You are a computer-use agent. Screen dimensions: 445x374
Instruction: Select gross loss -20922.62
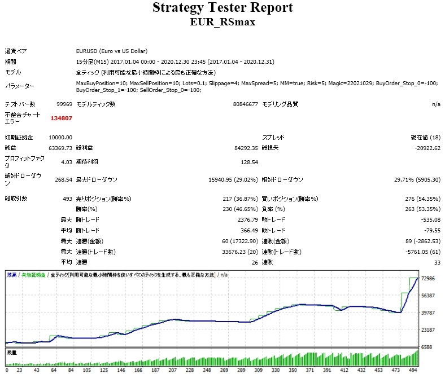427,148
